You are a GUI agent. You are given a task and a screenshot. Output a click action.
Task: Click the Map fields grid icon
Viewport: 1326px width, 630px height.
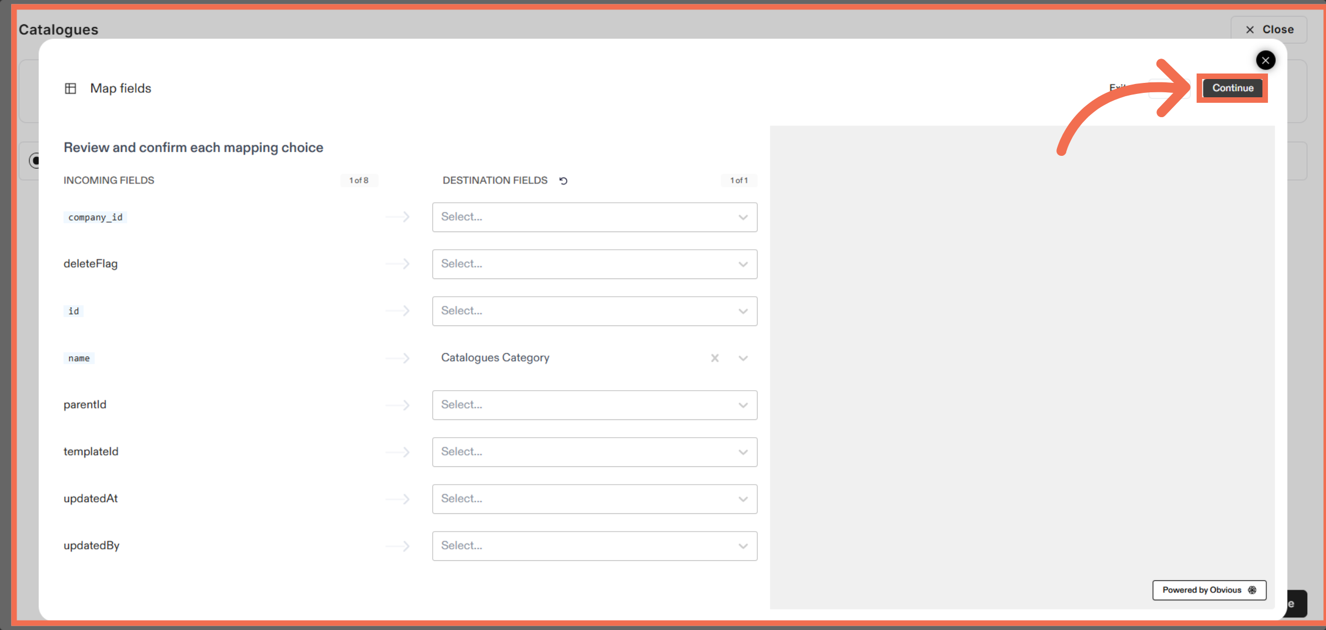70,88
